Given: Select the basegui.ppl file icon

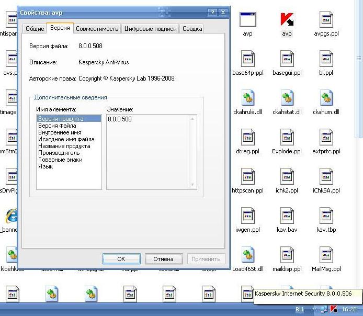Looking at the screenshot, I should [x=287, y=59].
